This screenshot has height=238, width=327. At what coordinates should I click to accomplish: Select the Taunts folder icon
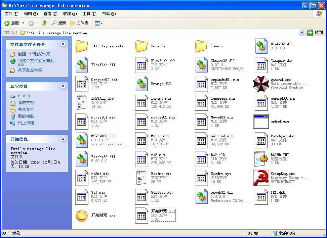click(x=201, y=46)
